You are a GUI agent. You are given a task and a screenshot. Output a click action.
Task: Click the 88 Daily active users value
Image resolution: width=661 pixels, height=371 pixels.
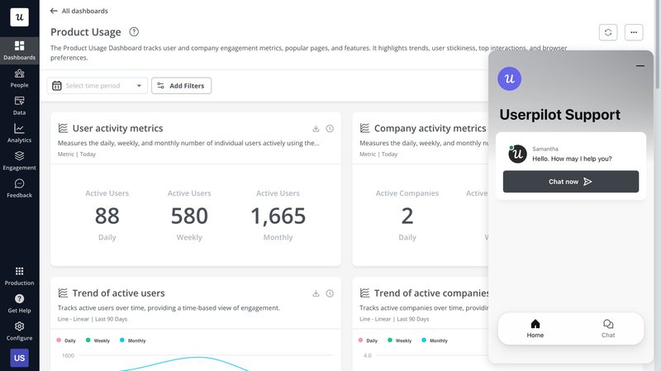pos(107,216)
